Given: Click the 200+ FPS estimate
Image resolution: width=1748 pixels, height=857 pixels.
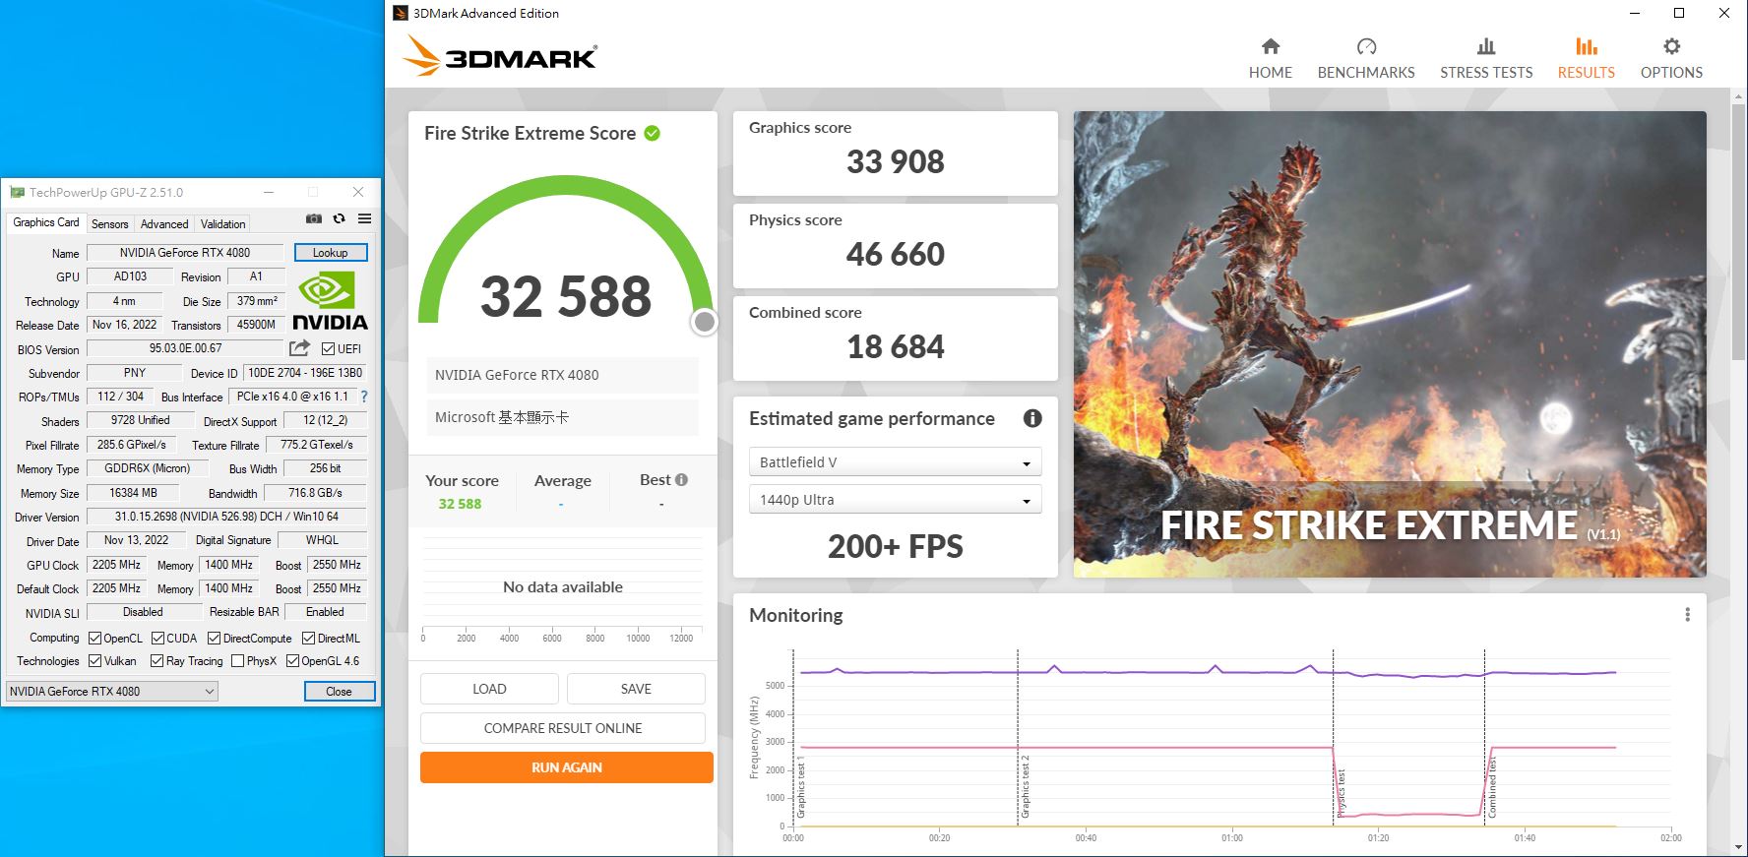Looking at the screenshot, I should click(x=895, y=546).
